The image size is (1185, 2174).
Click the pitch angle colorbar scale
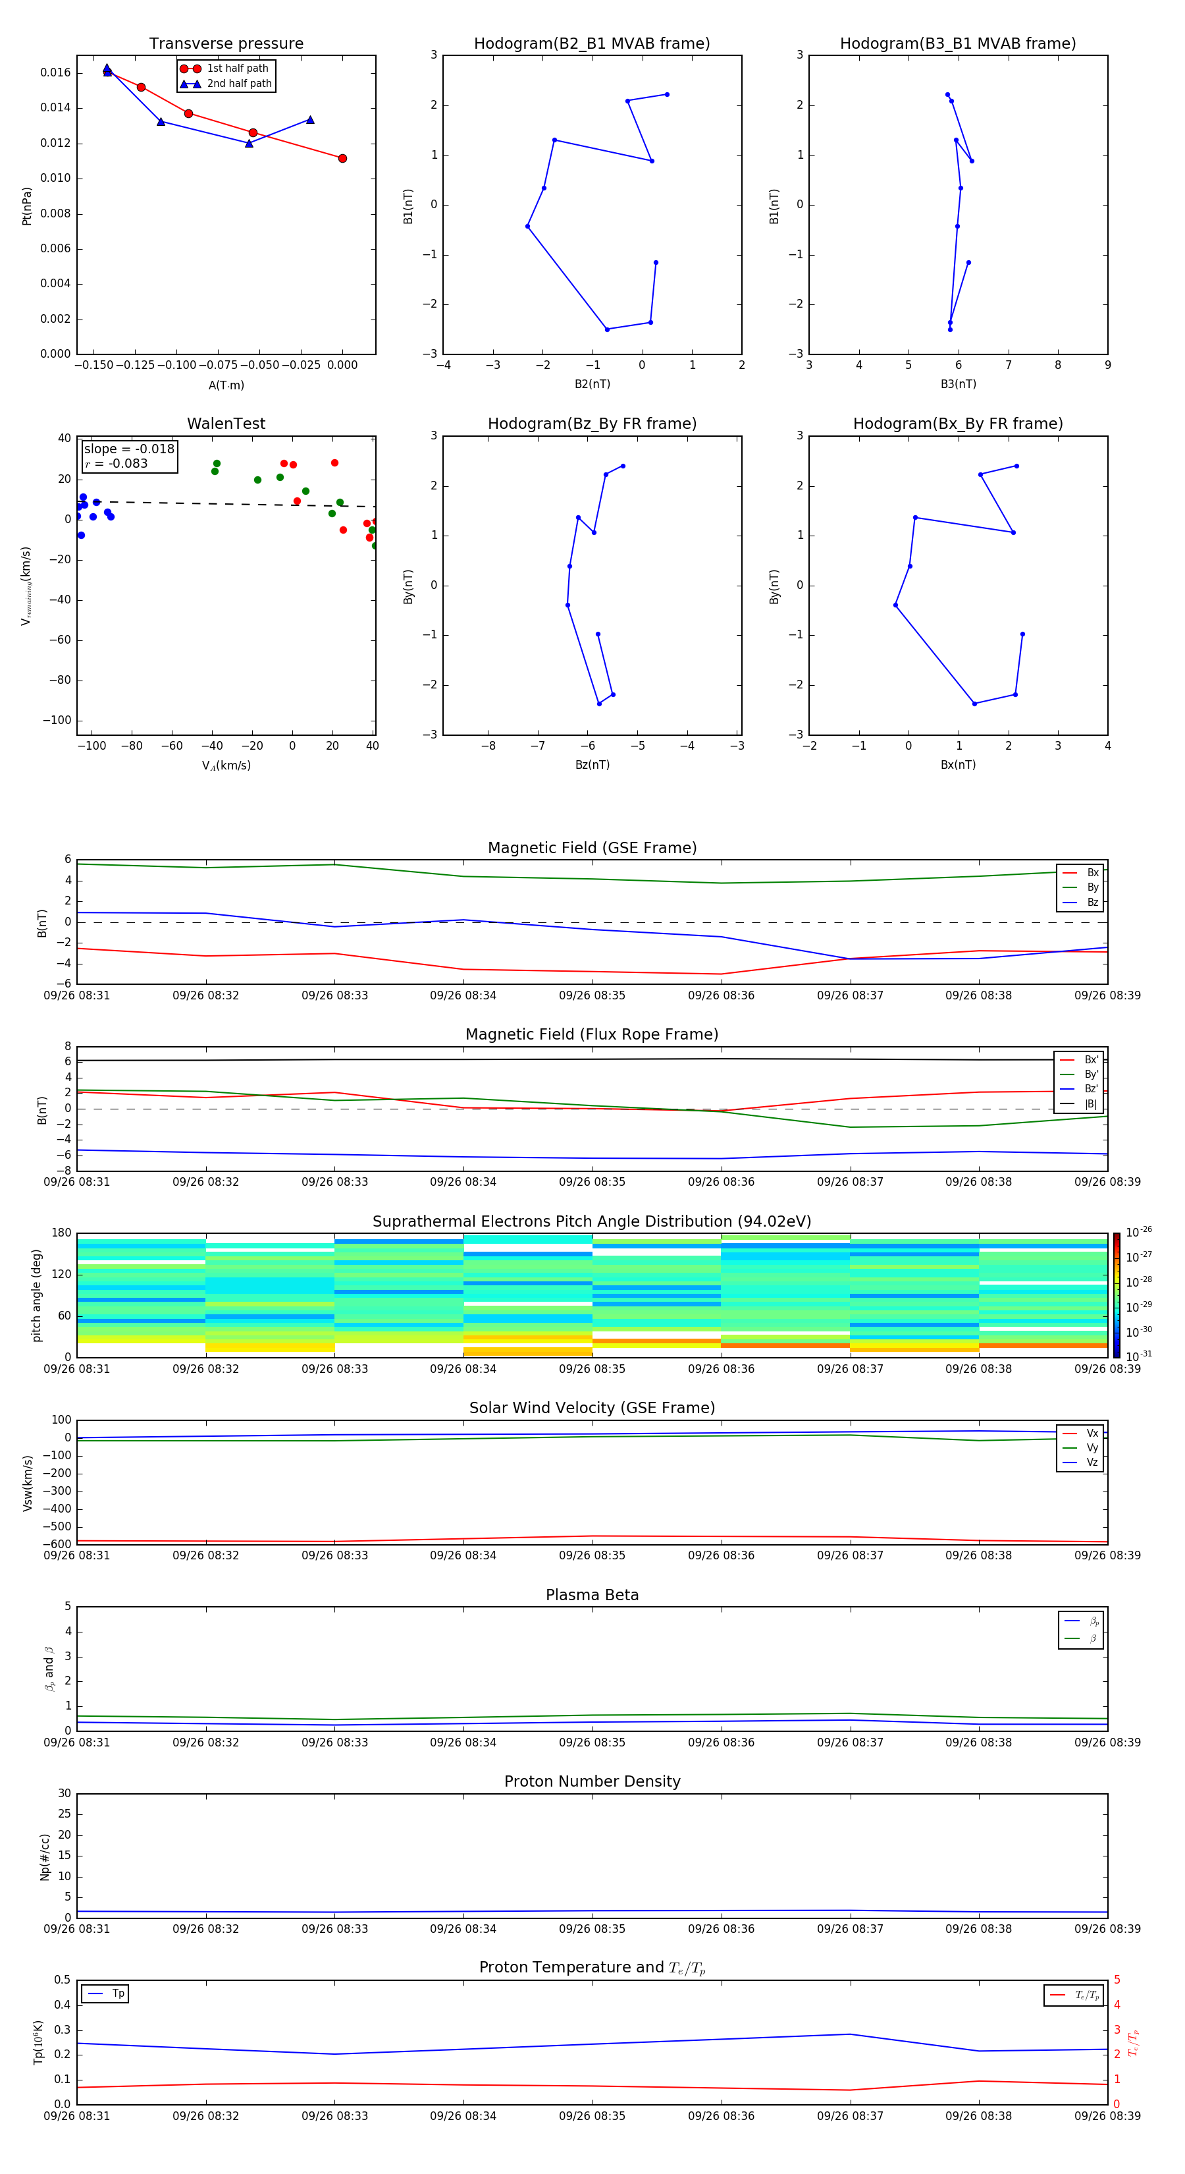tap(1117, 1295)
